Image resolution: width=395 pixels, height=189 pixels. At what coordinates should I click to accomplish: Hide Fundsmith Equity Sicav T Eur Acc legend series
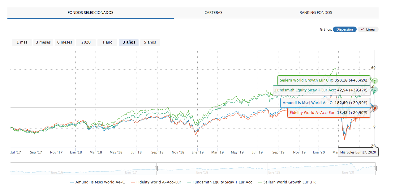tap(219, 182)
